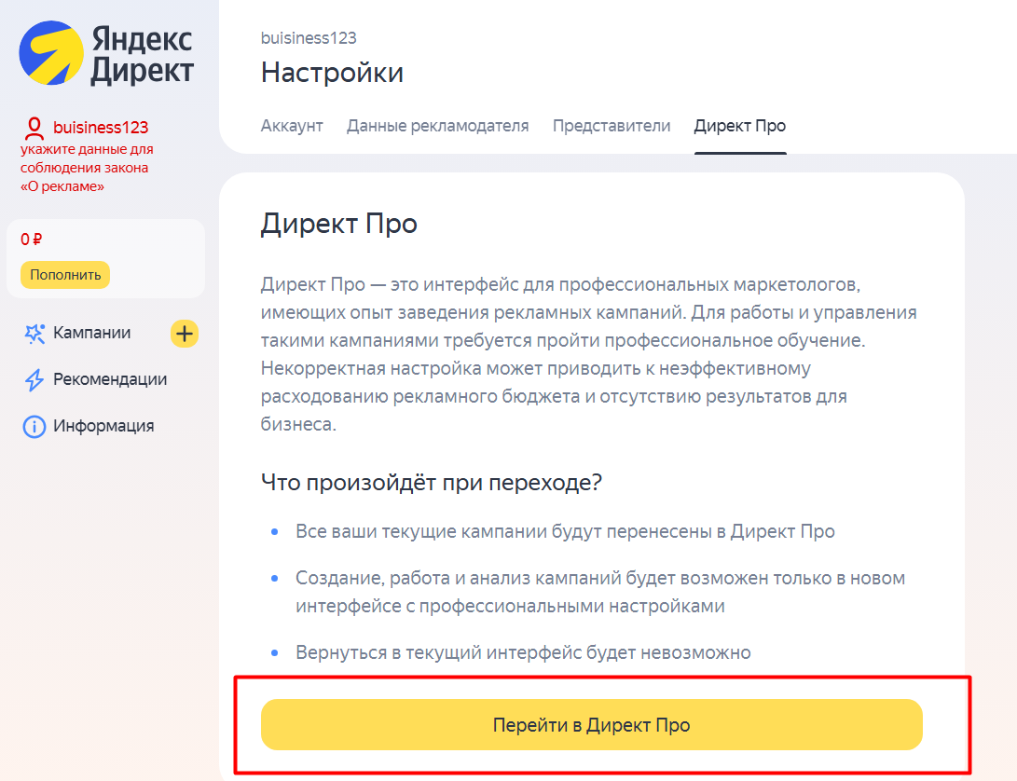Click the 0 ₽ balance amount

[31, 240]
